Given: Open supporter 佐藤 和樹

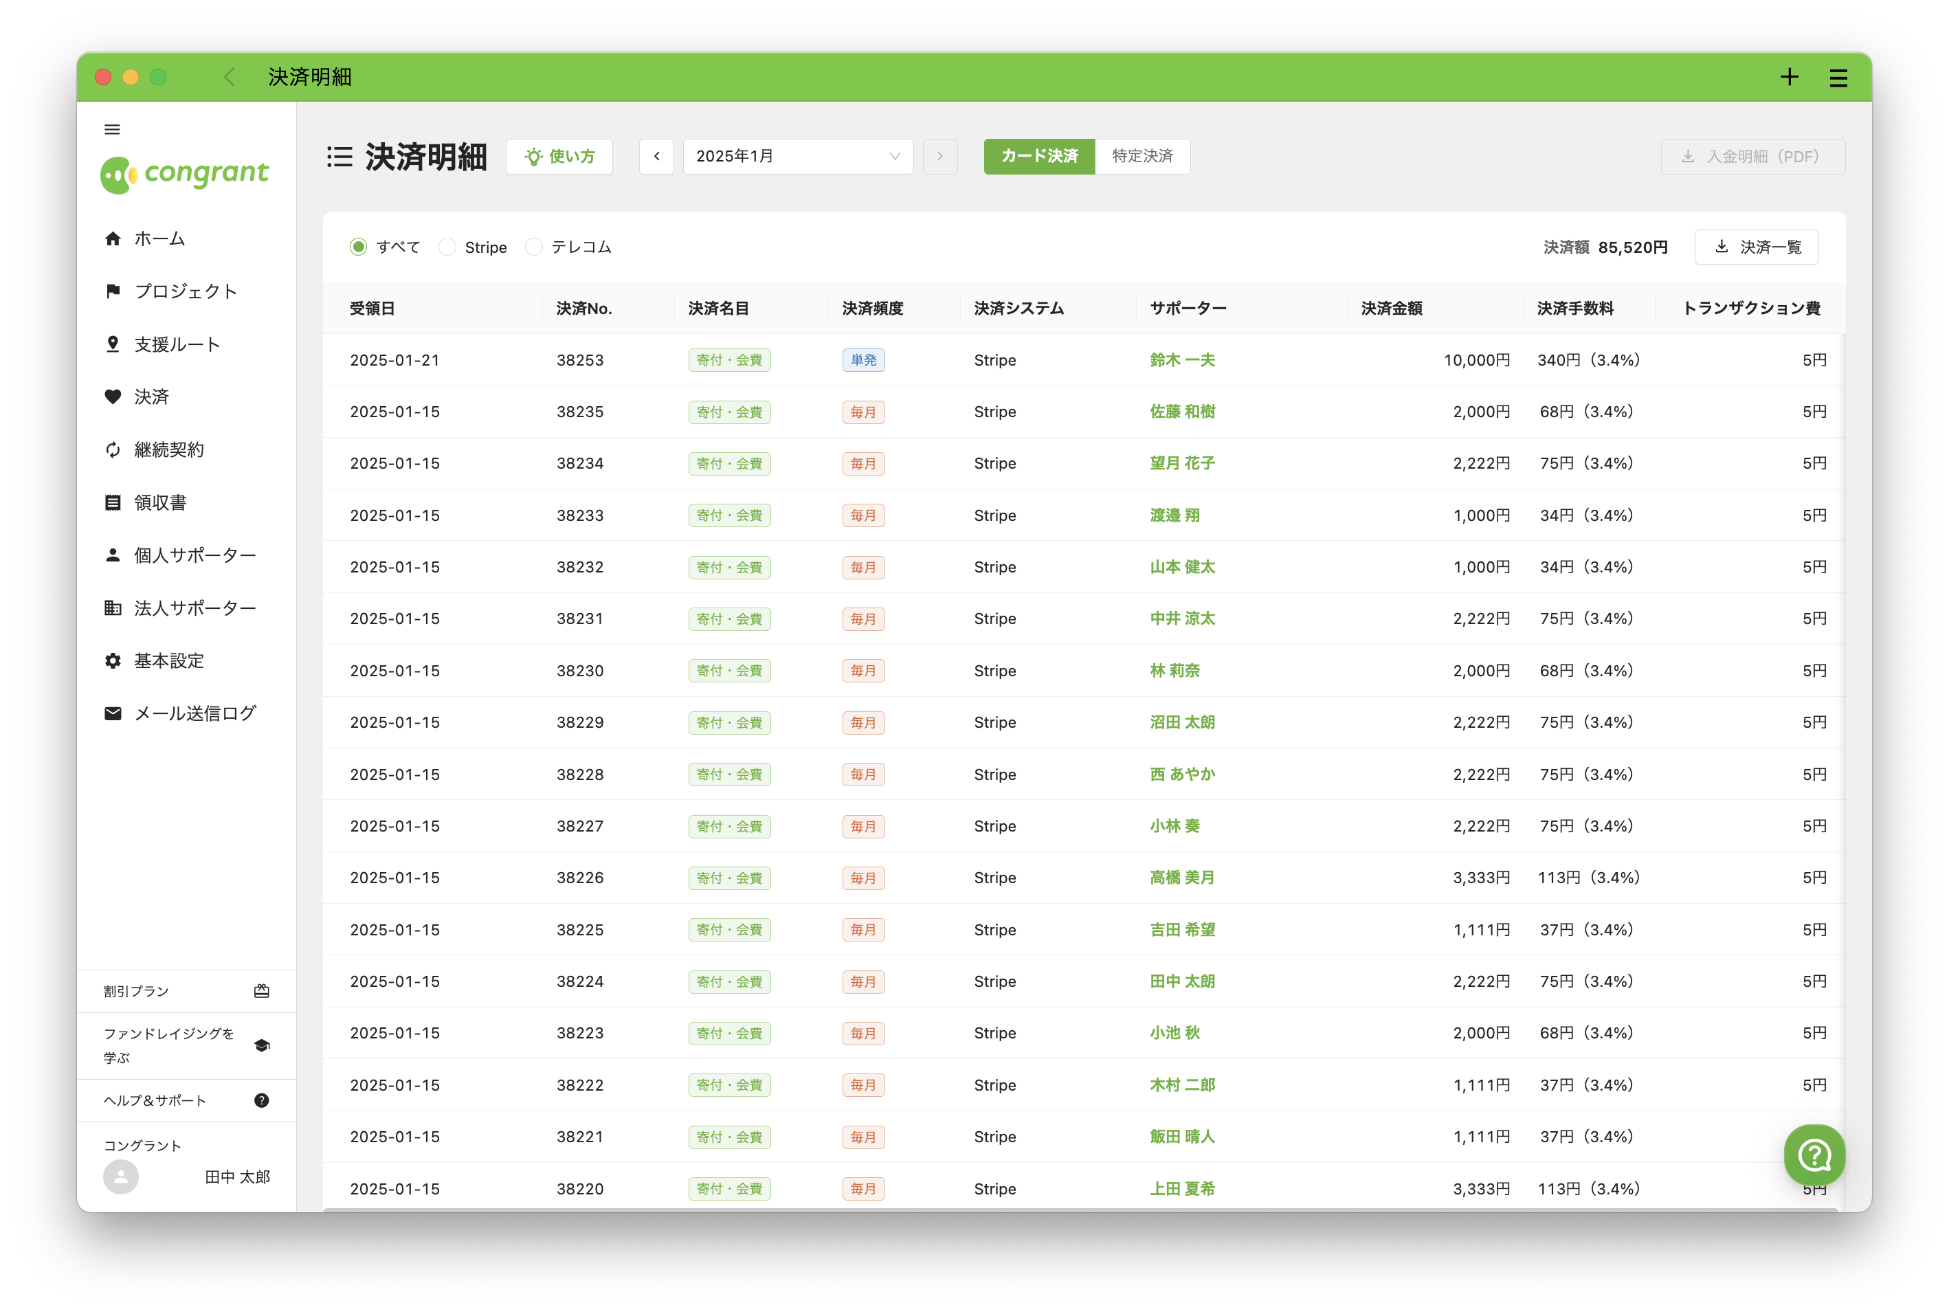Looking at the screenshot, I should (x=1182, y=412).
